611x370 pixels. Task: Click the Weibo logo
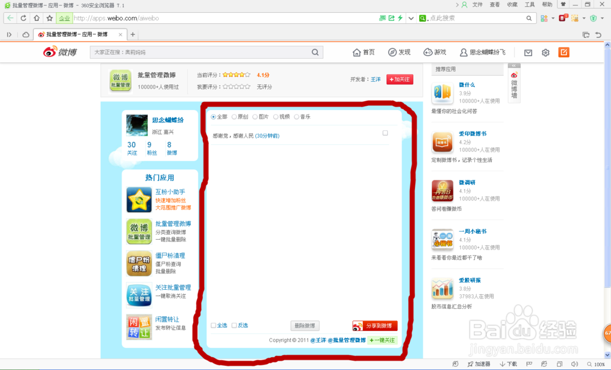coord(60,52)
